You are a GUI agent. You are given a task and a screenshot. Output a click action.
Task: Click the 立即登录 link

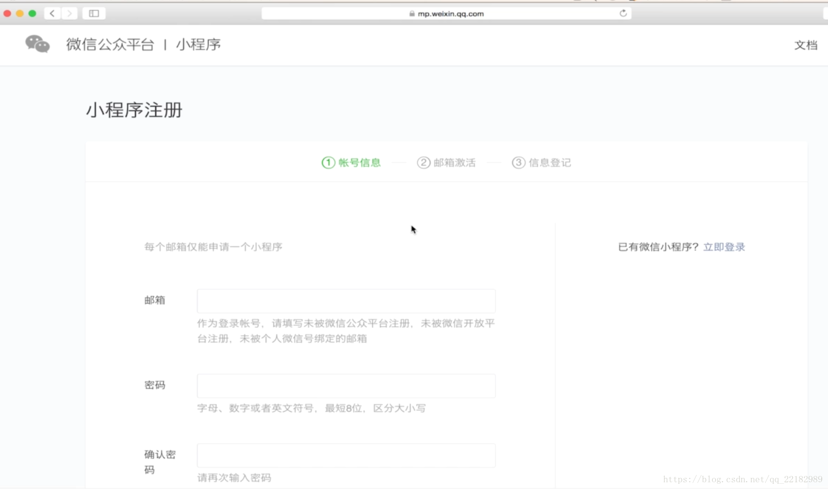pyautogui.click(x=724, y=247)
